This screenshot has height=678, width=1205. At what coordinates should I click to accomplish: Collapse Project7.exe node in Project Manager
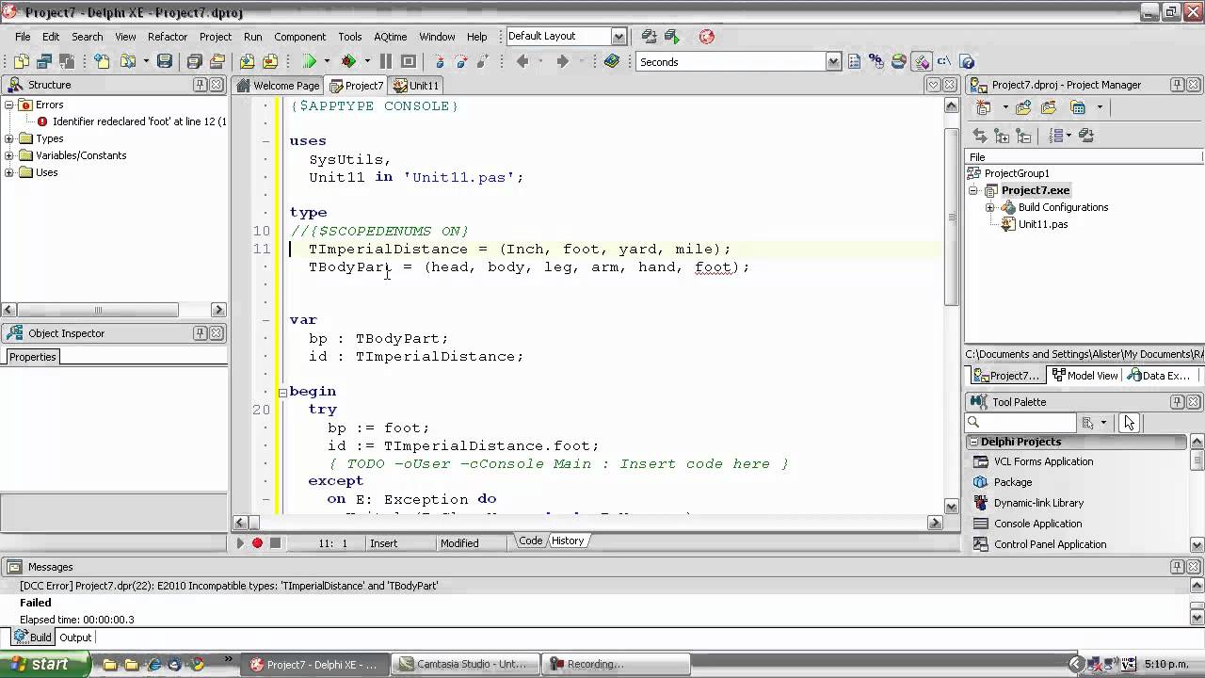pyautogui.click(x=973, y=190)
